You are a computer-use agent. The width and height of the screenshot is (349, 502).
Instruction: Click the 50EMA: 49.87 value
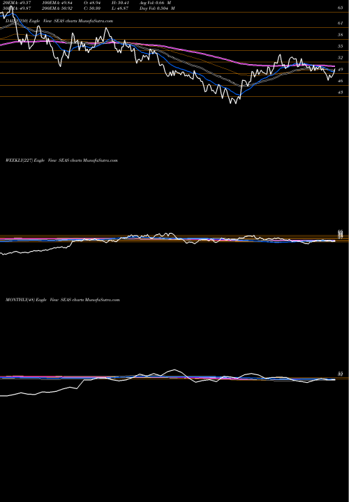(15, 8)
